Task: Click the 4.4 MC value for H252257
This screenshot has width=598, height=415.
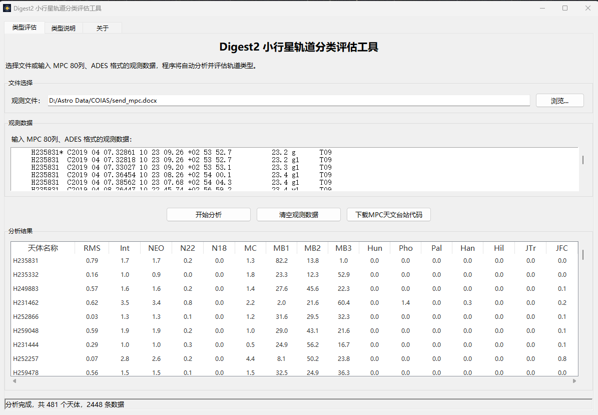Action: (250, 359)
